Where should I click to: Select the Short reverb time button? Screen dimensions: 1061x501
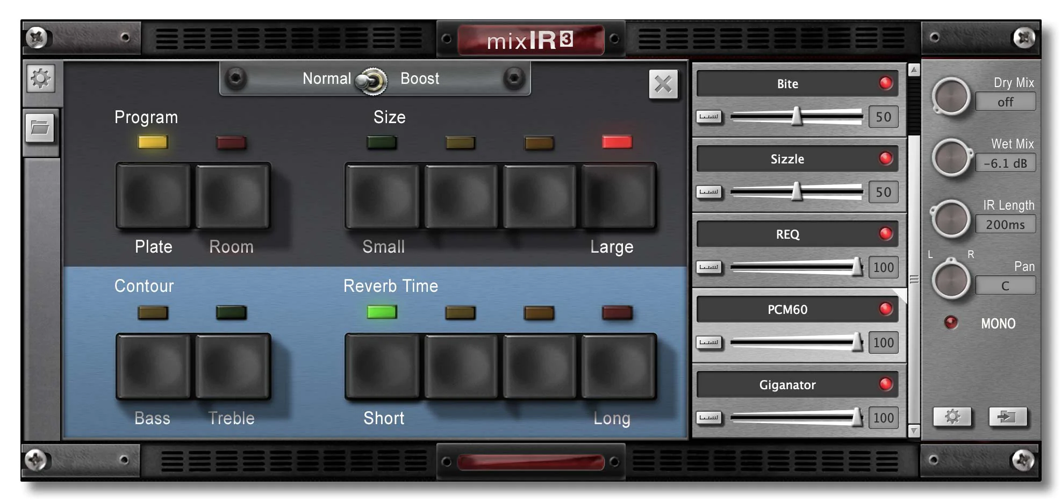[382, 367]
